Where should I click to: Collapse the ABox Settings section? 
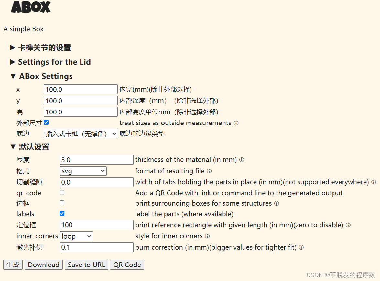click(45, 76)
